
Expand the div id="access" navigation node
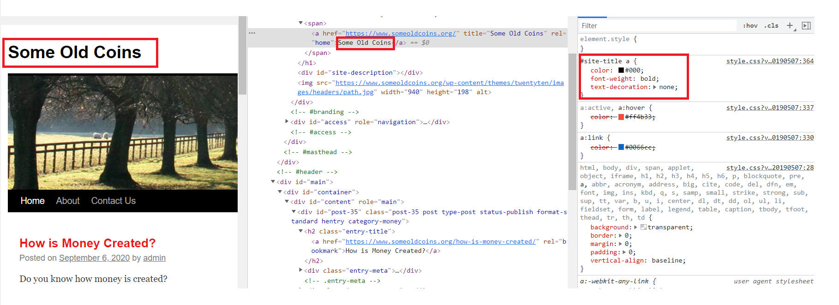(x=287, y=122)
